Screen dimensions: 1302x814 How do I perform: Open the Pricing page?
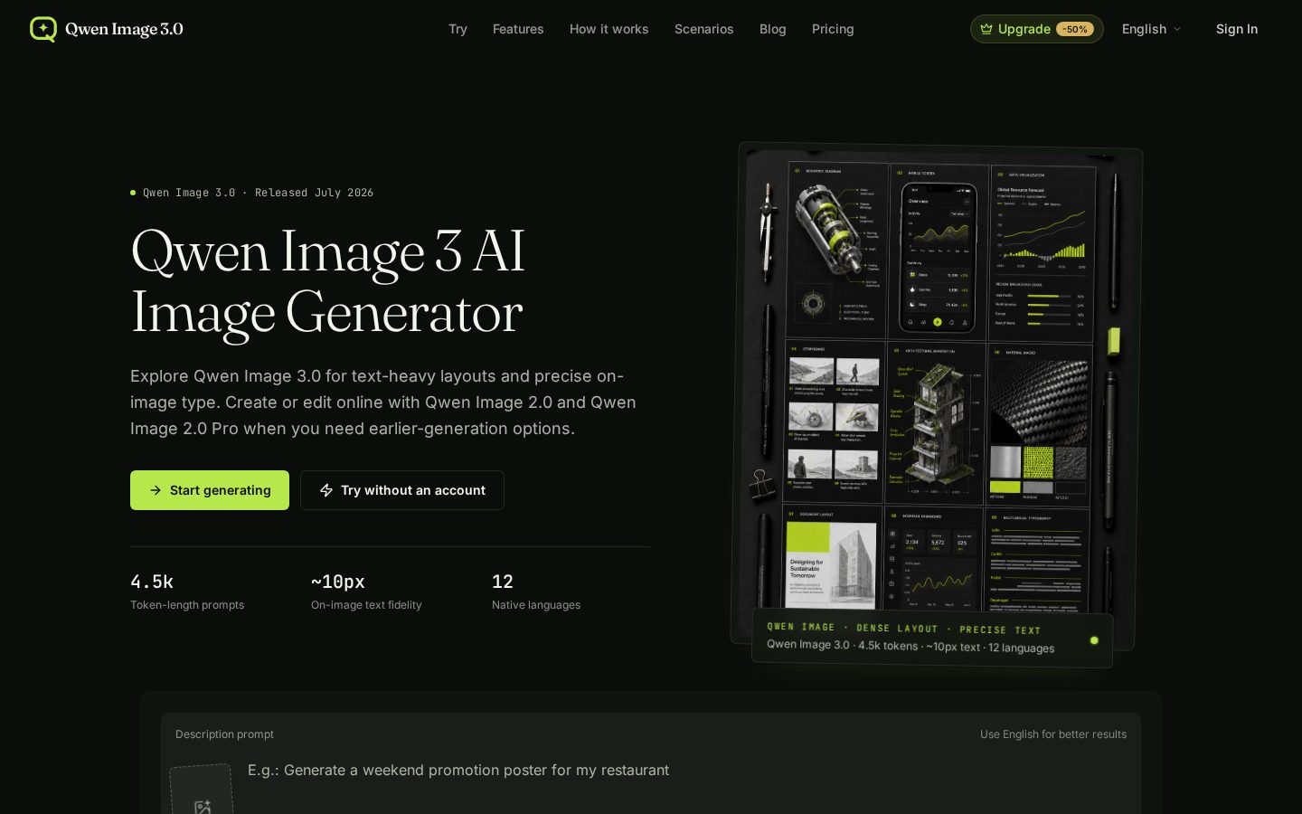(x=833, y=29)
